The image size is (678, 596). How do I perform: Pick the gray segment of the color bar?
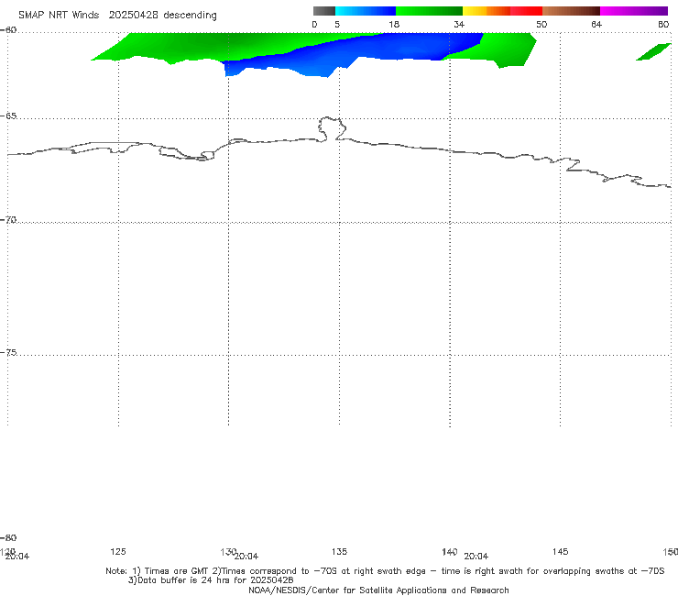[323, 11]
